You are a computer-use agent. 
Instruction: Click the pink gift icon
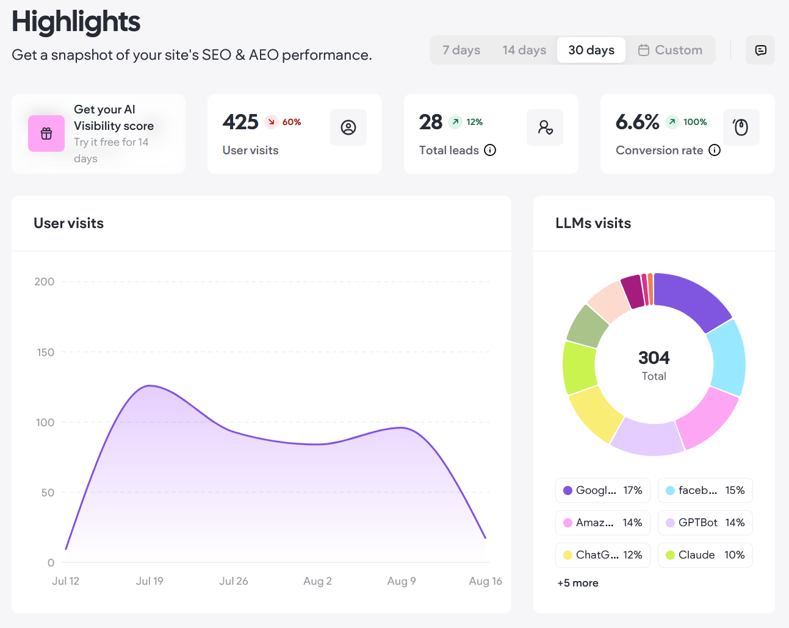(x=46, y=134)
